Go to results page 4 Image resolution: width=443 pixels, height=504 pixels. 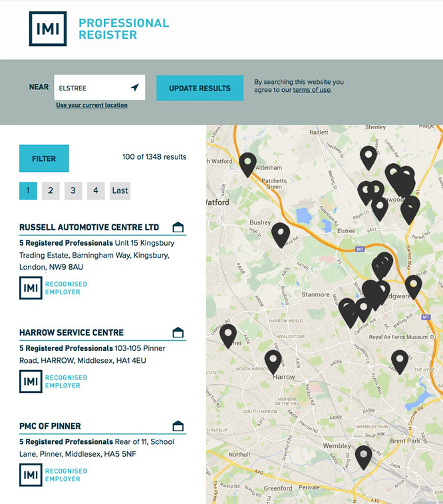point(96,190)
